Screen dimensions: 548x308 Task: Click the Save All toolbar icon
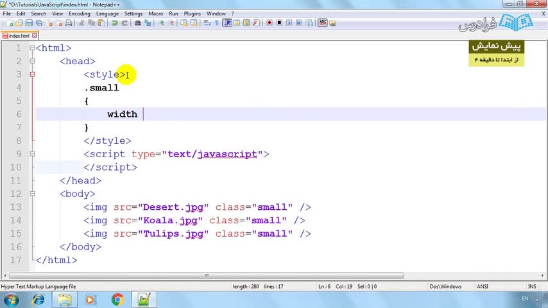pyautogui.click(x=39, y=23)
